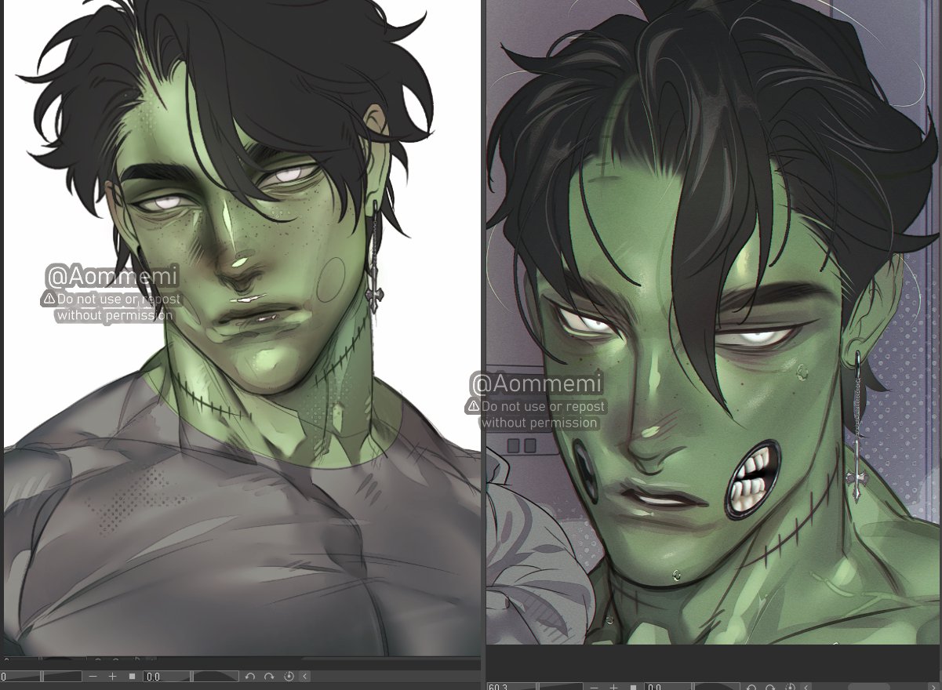Fit left canvas to screen
The width and height of the screenshot is (942, 690).
(133, 676)
